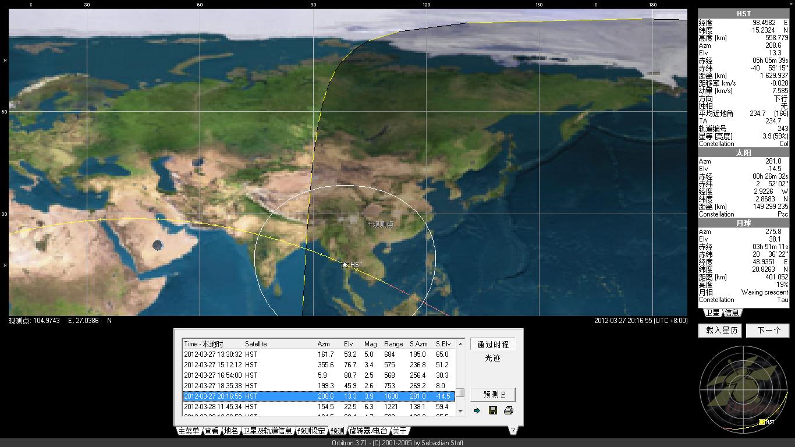
Task: Click the HST square marker on radar
Action: (762, 422)
